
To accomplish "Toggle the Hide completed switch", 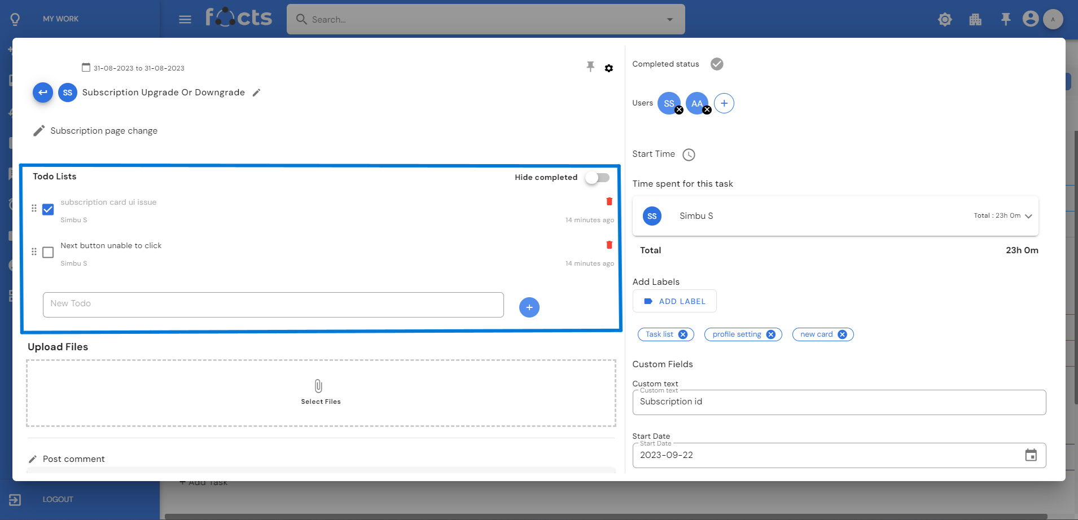I will (597, 178).
